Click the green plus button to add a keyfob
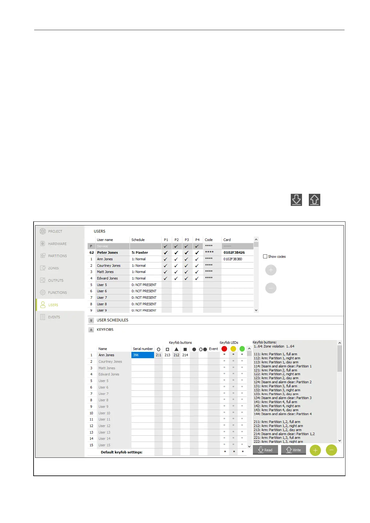This screenshot has height=523, width=370. point(315,450)
